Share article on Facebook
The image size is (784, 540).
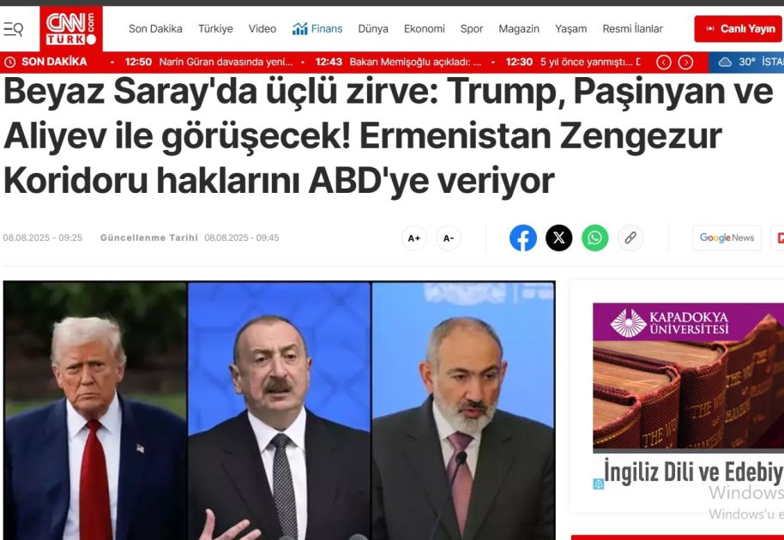pyautogui.click(x=523, y=237)
